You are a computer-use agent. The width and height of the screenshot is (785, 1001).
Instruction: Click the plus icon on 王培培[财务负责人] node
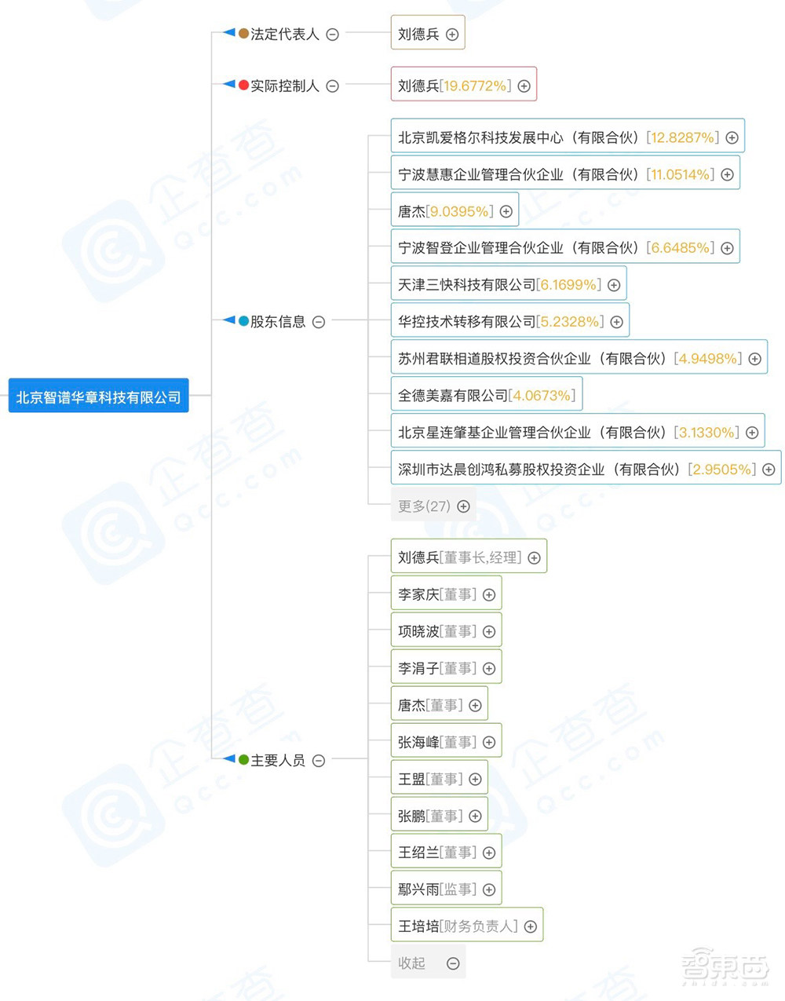(x=529, y=925)
